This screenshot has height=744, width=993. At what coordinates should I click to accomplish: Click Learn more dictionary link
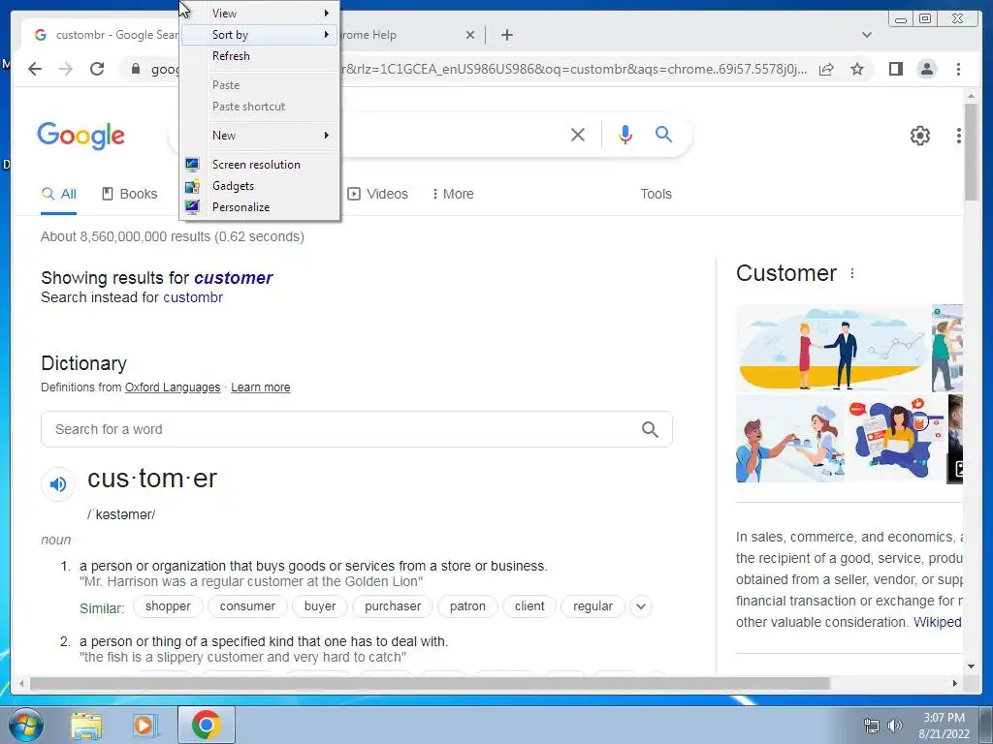(x=260, y=387)
